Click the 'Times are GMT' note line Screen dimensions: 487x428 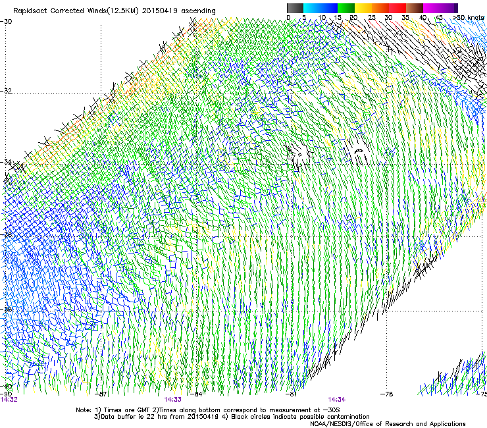pos(207,410)
